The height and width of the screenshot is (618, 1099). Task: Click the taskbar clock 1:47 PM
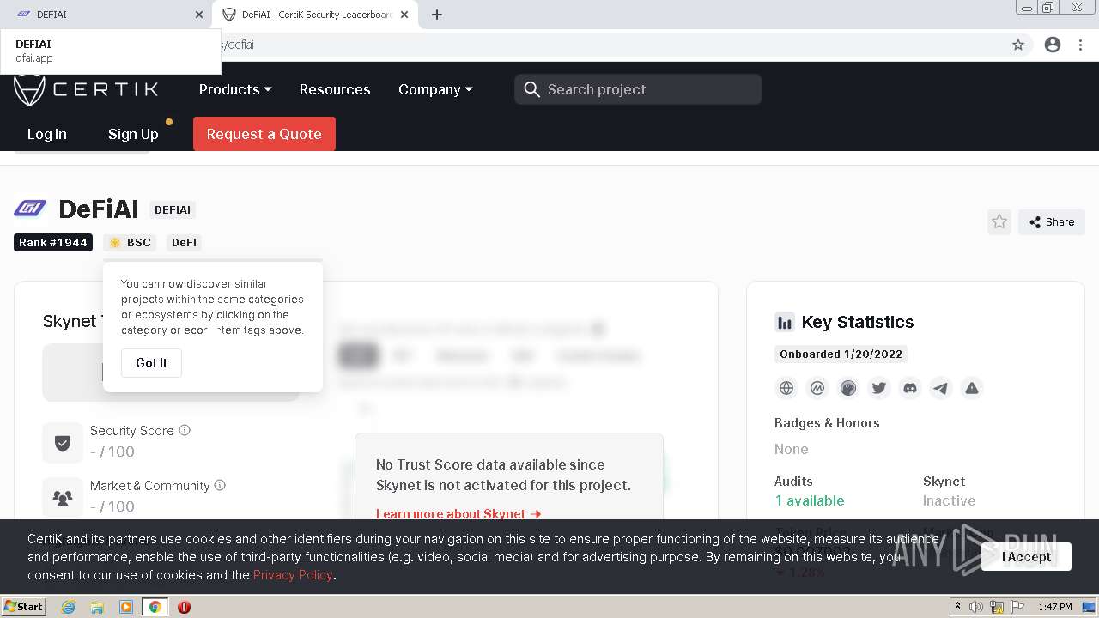point(1055,607)
